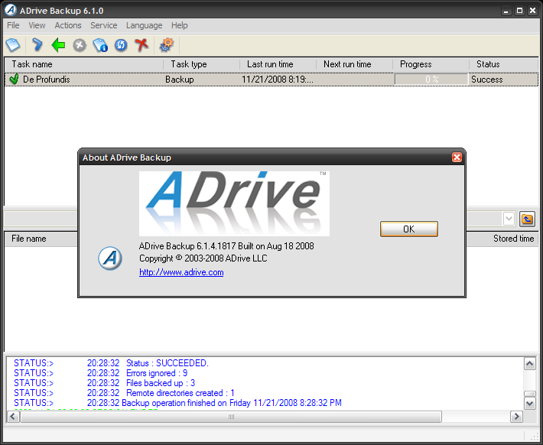The width and height of the screenshot is (543, 445).
Task: Open the File menu
Action: point(13,25)
